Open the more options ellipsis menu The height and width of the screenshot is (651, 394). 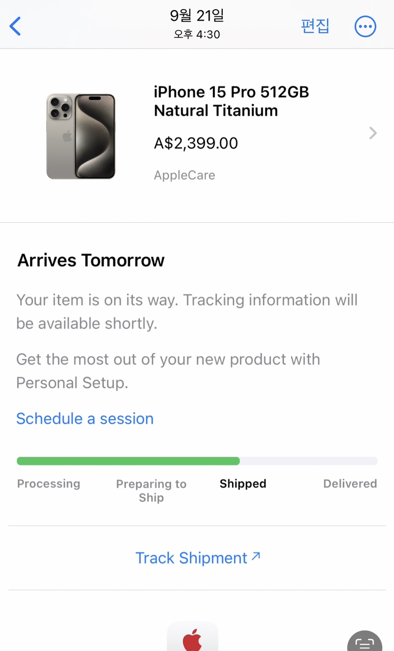pos(365,26)
